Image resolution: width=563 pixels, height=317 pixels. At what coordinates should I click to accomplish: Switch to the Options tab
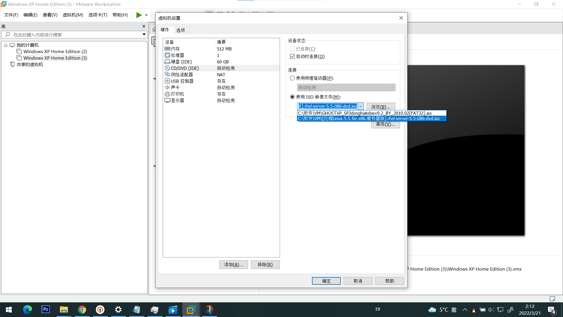coord(181,30)
